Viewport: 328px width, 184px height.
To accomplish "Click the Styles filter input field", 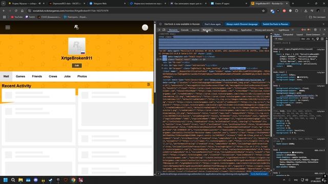I will tap(288, 39).
